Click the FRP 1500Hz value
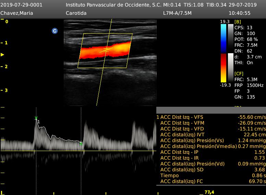Screen dimensions: 266x195 [249, 85]
